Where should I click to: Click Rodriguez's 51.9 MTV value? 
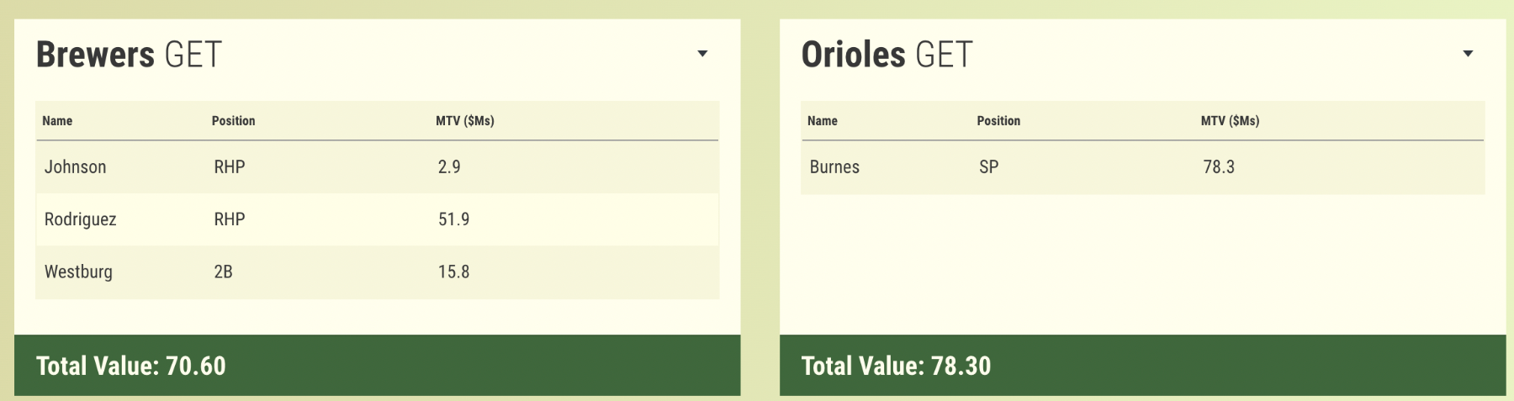coord(453,219)
